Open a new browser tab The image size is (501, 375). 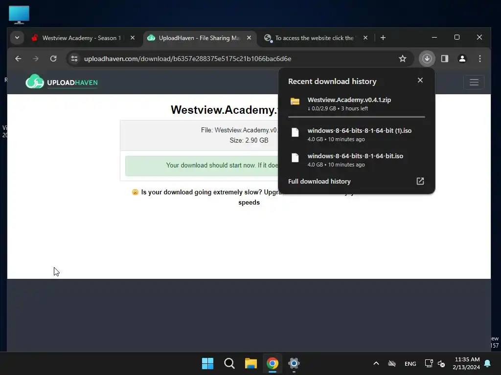383,38
